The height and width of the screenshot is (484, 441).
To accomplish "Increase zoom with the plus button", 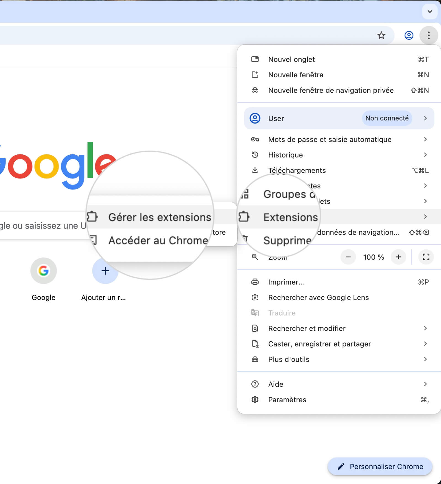I will coord(398,257).
